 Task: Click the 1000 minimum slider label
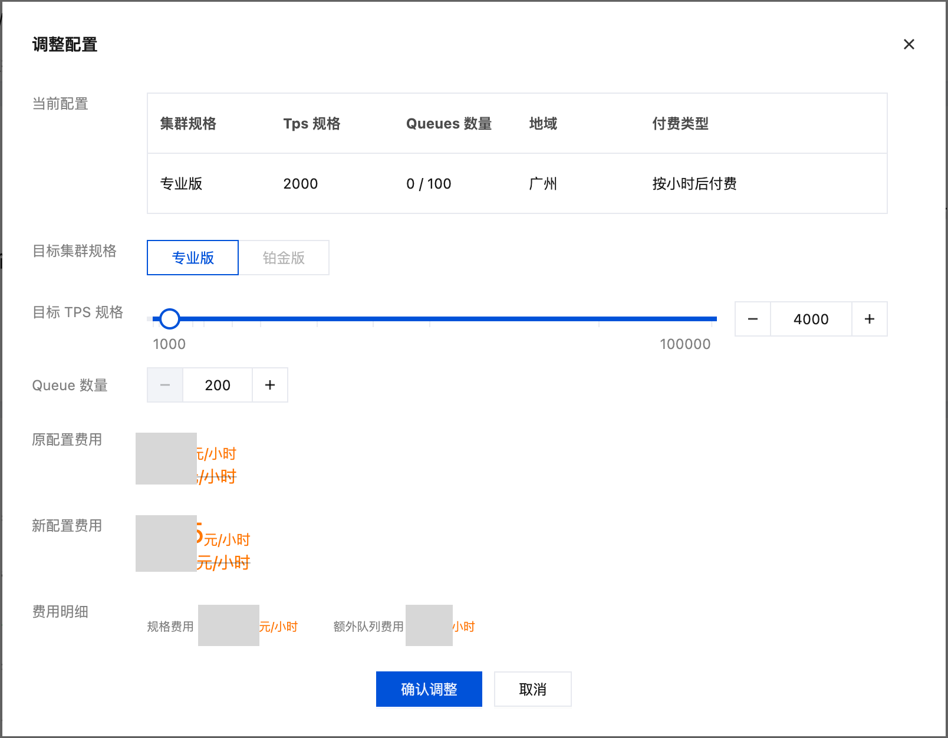(169, 344)
